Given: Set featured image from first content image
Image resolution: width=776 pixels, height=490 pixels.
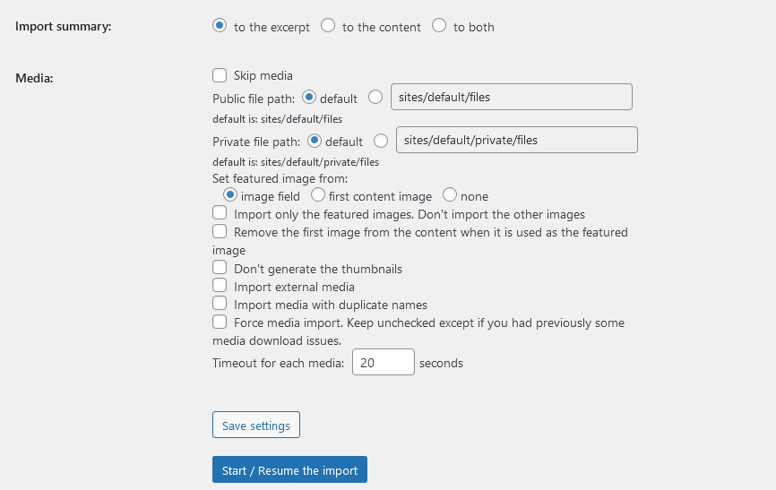Looking at the screenshot, I should [318, 194].
